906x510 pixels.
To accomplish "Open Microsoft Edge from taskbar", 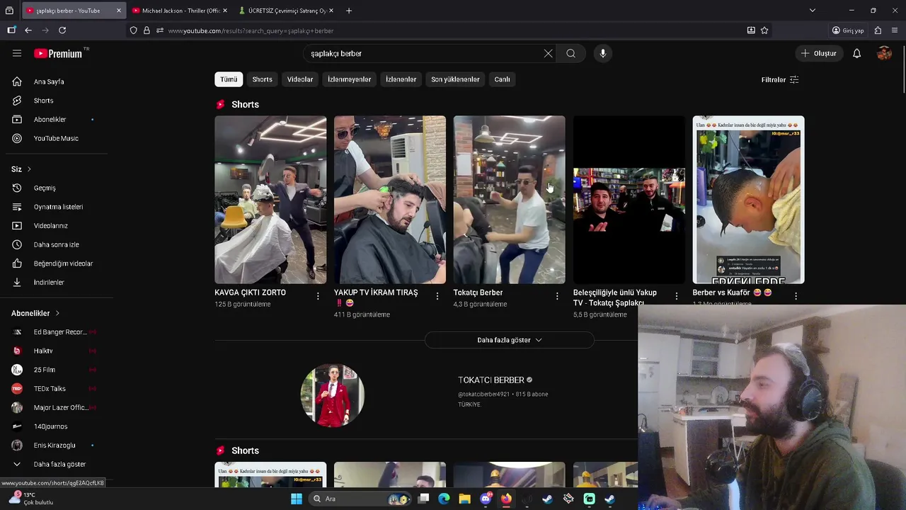I will 444,499.
